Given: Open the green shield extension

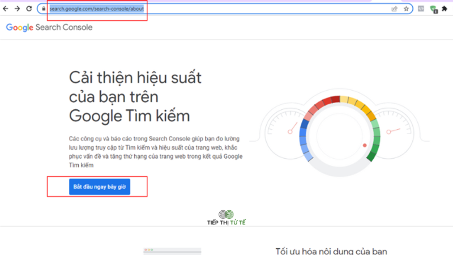Looking at the screenshot, I should coord(434,9).
